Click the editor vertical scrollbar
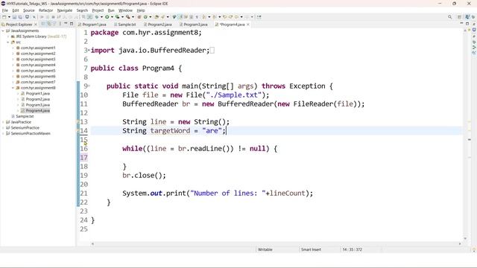This screenshot has height=268, width=477. click(x=465, y=134)
